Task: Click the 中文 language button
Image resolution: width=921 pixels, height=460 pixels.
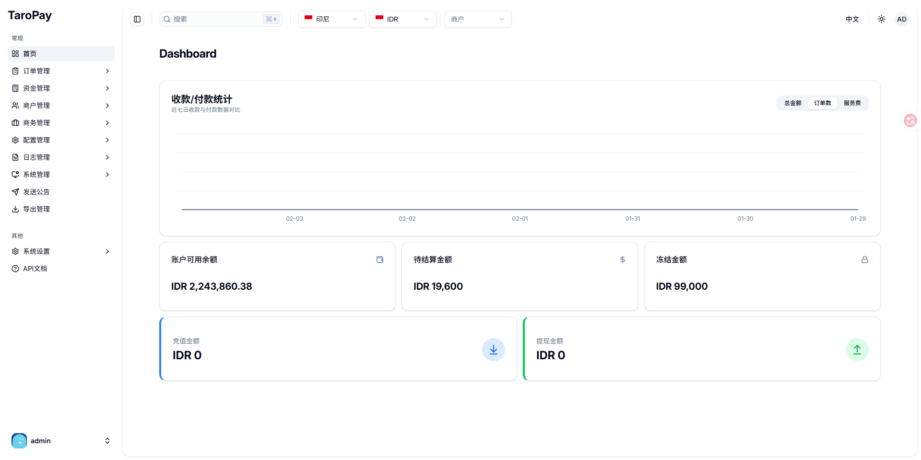Action: tap(852, 19)
